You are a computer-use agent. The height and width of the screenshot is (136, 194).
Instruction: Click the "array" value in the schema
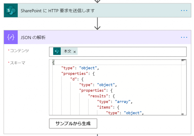click(123, 102)
